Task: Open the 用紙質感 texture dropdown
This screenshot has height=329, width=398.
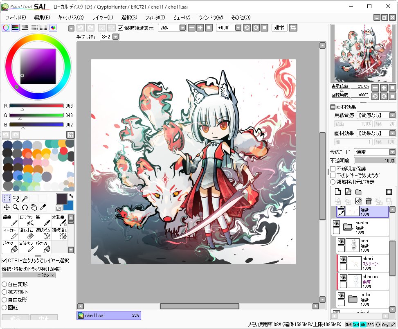Action: point(392,115)
